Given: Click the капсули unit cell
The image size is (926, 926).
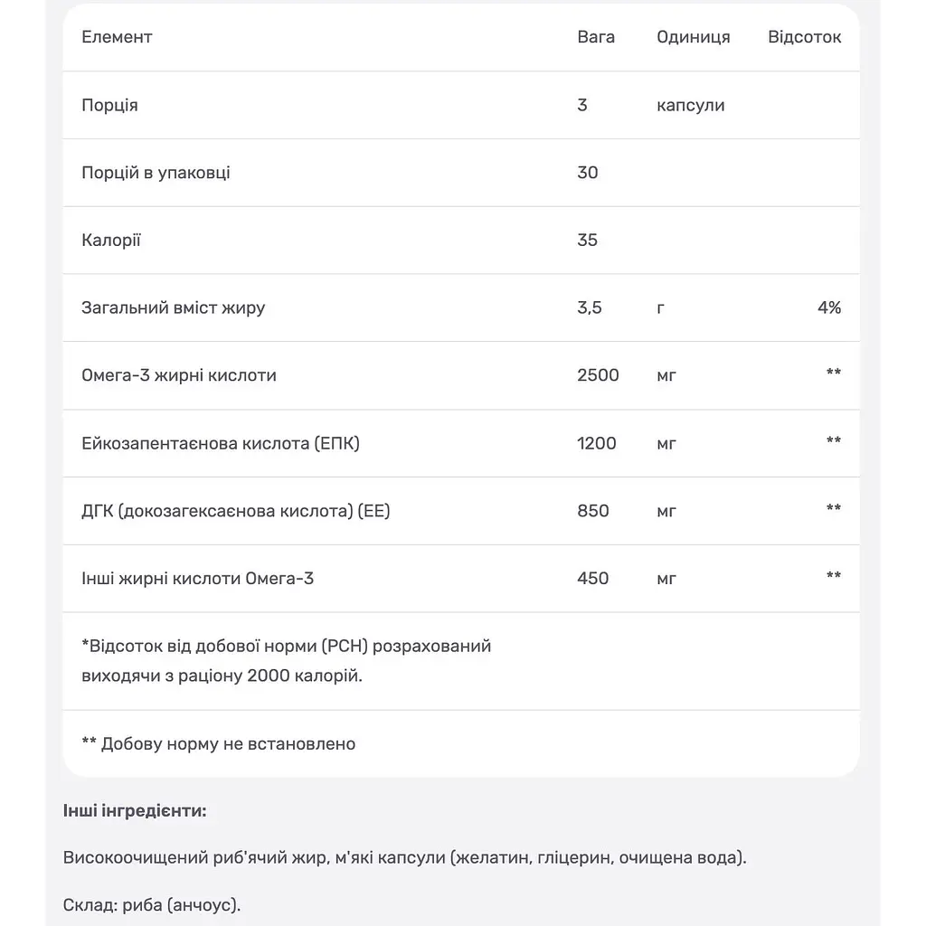Looking at the screenshot, I should coord(690,105).
